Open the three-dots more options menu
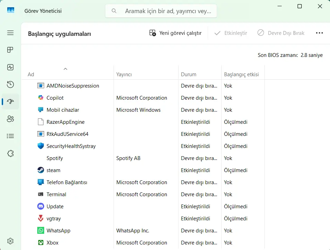Screen dimensions: 330x250 click(x=319, y=33)
